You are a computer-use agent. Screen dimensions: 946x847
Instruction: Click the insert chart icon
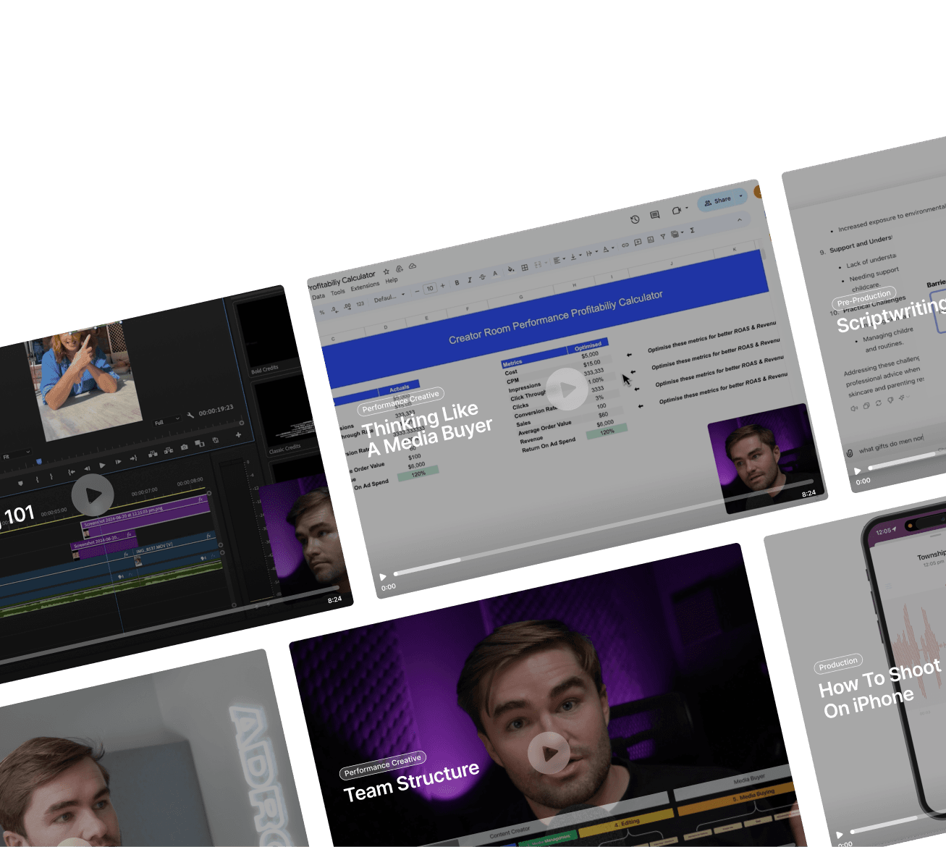[x=651, y=240]
